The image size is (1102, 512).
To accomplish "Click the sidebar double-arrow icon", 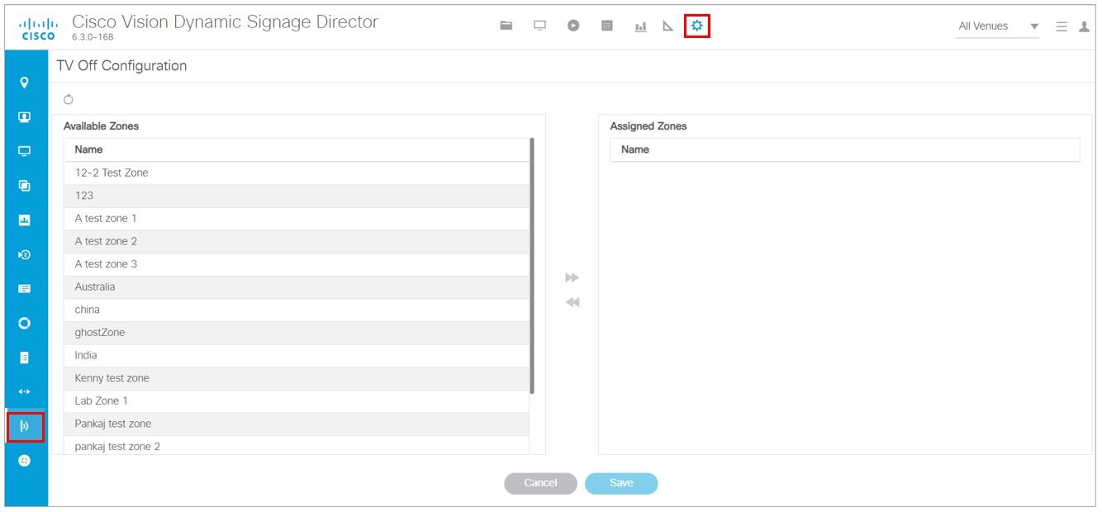I will click(x=25, y=391).
